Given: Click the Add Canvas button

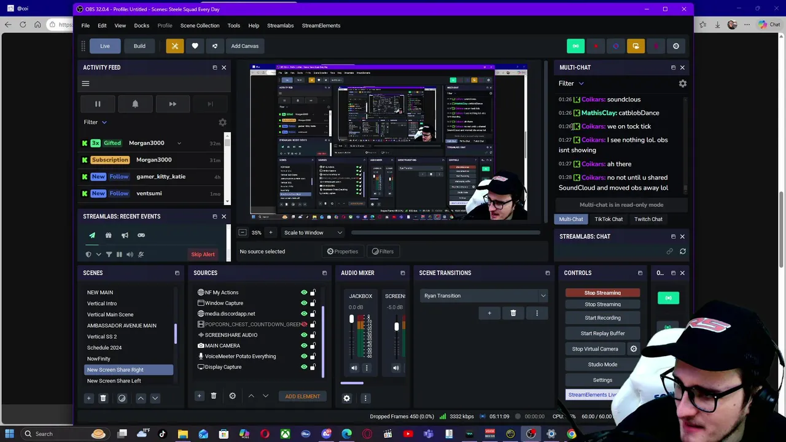Looking at the screenshot, I should [244, 46].
